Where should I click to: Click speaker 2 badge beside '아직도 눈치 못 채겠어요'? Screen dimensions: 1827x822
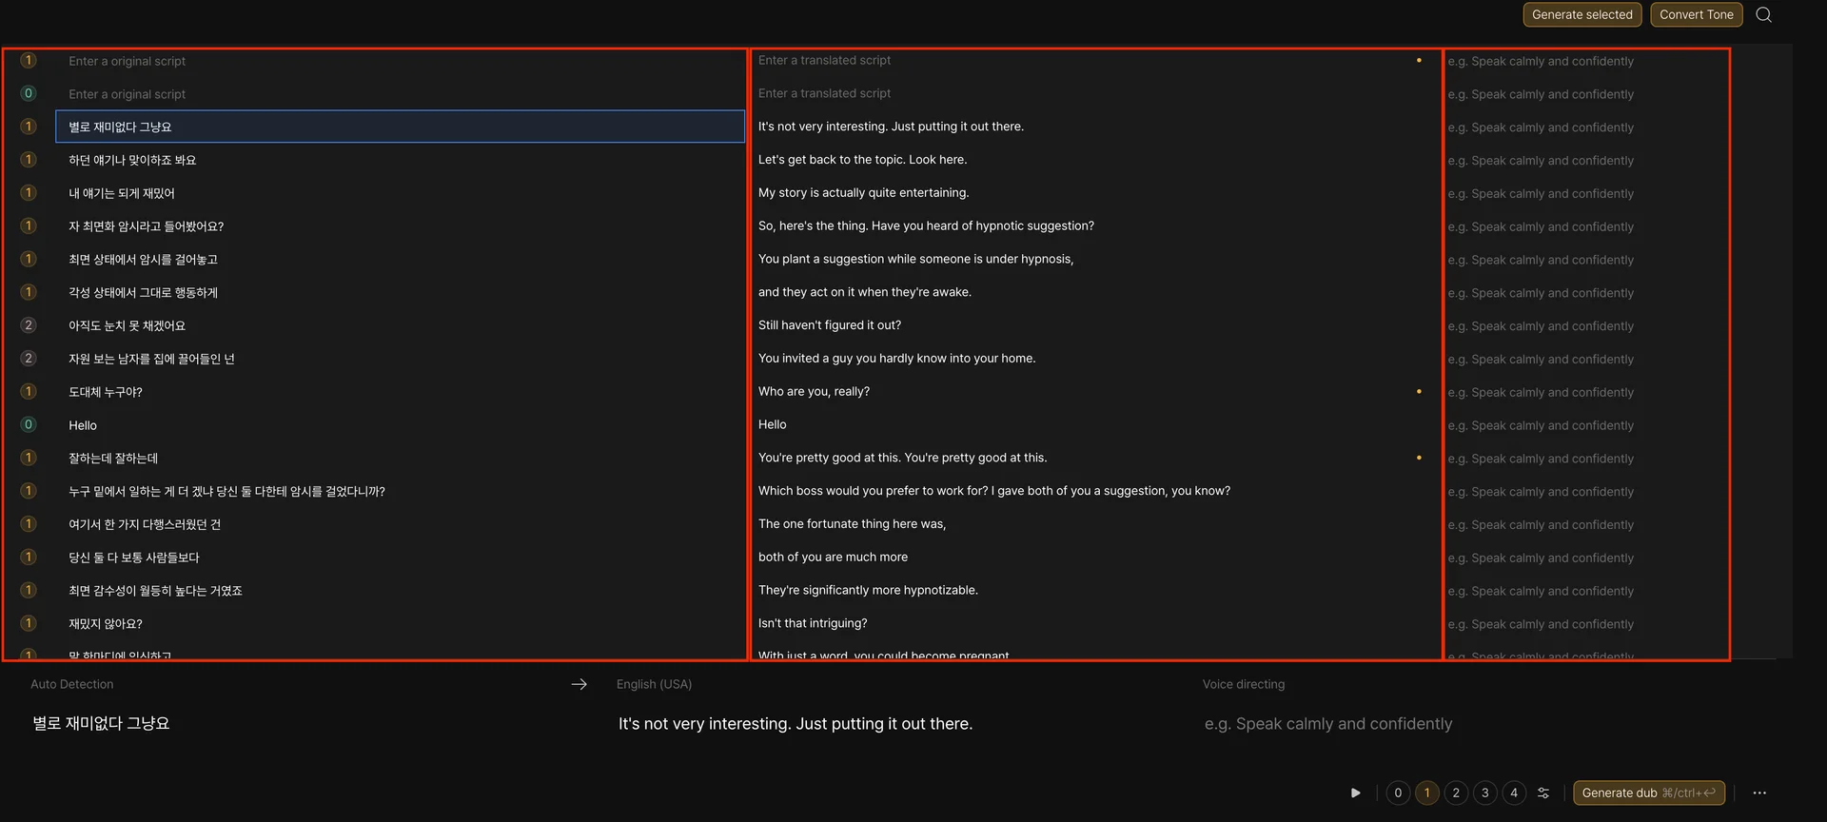pyautogui.click(x=29, y=325)
